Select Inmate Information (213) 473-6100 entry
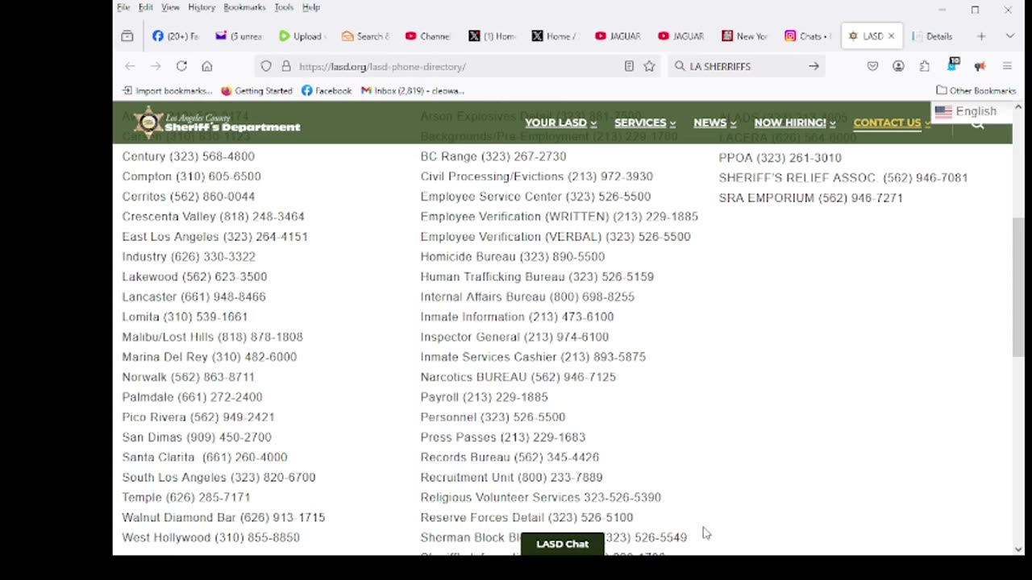The image size is (1032, 580). (x=517, y=317)
